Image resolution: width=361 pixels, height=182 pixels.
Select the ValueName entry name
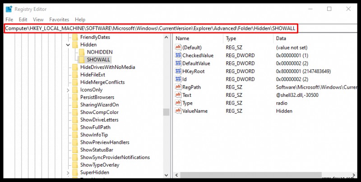point(195,111)
